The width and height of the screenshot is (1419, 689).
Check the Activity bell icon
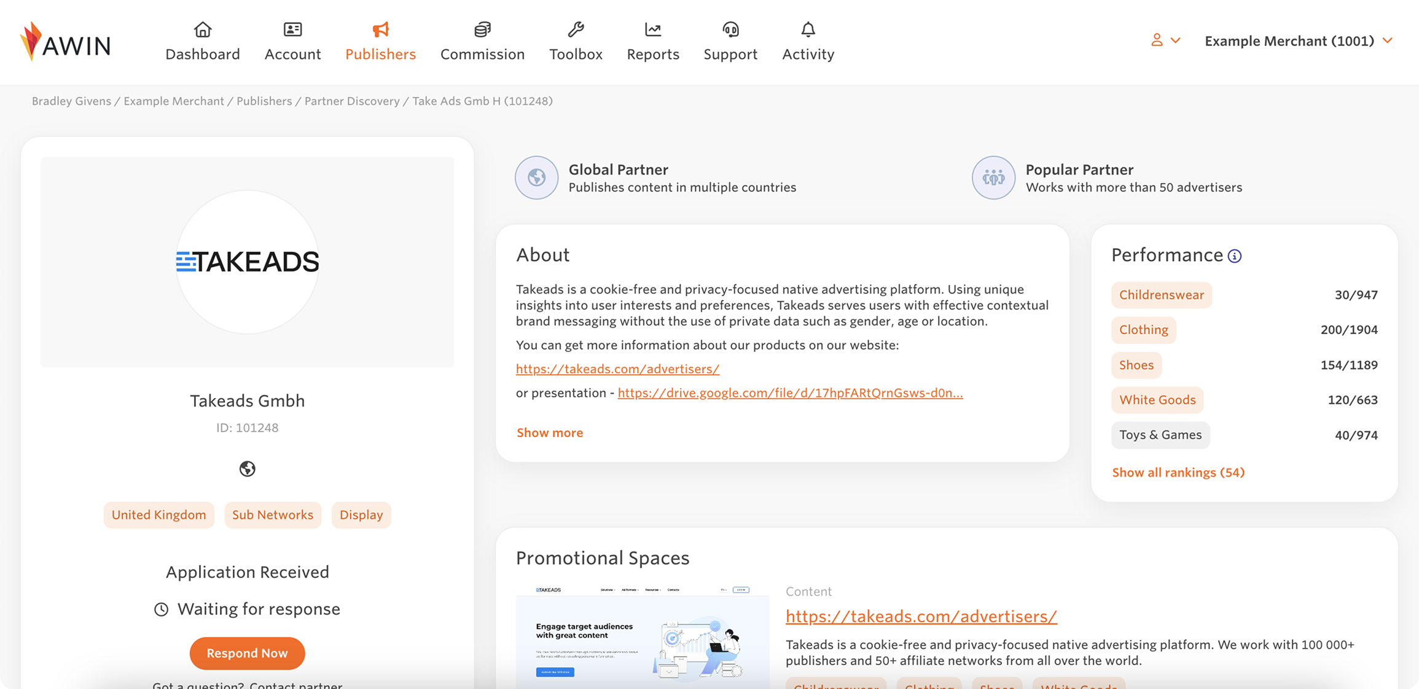point(808,29)
